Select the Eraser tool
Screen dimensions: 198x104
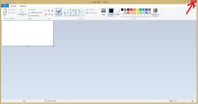(x=46, y=15)
